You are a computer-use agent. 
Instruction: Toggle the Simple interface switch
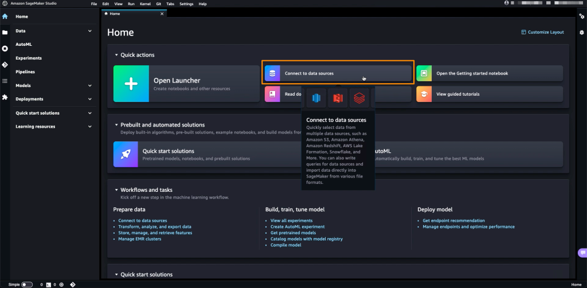click(x=27, y=285)
